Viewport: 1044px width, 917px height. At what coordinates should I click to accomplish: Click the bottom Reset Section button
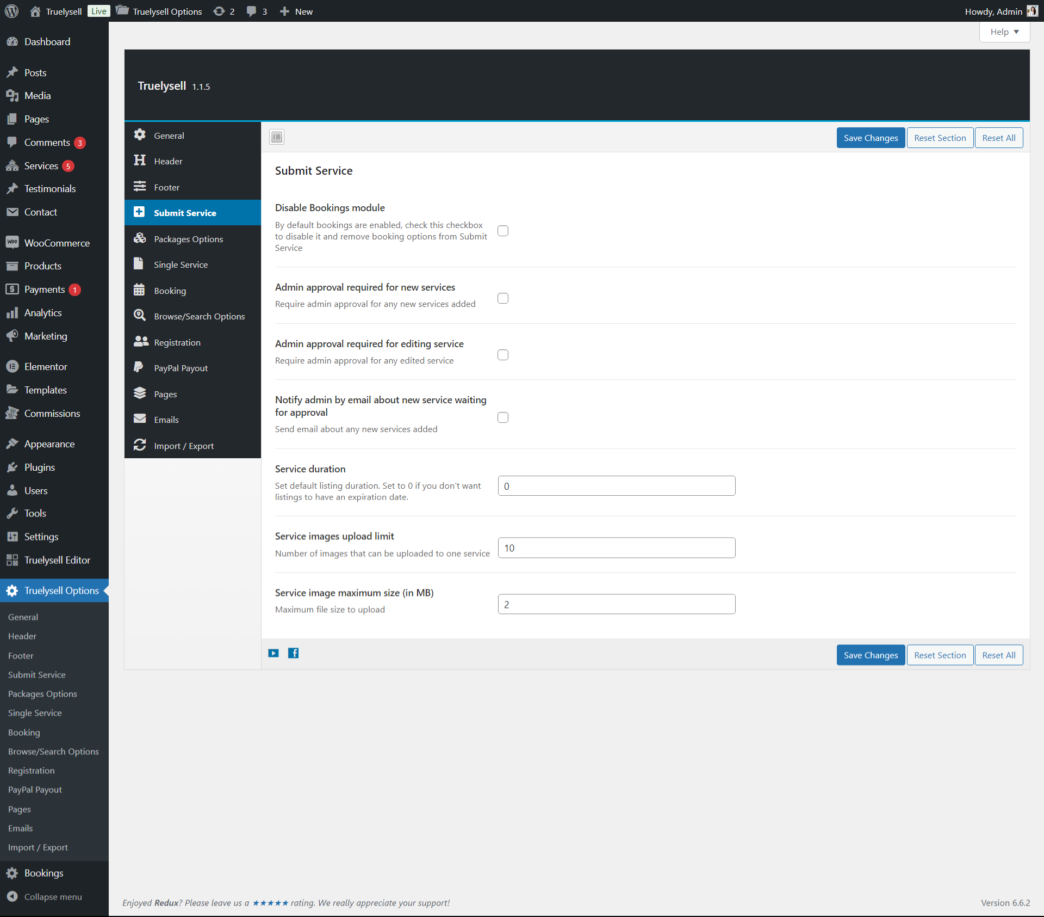coord(940,655)
